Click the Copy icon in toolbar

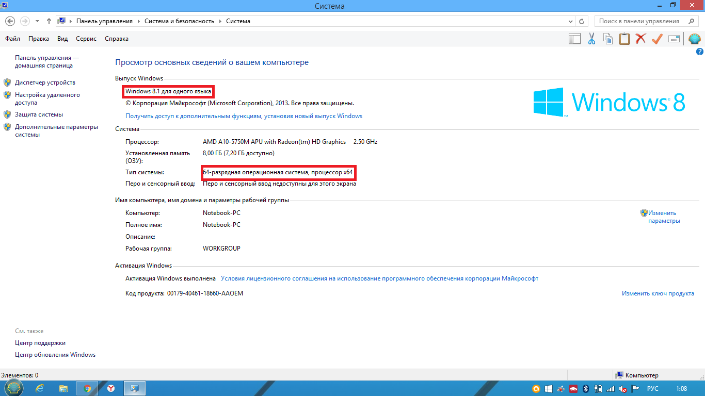(x=608, y=39)
